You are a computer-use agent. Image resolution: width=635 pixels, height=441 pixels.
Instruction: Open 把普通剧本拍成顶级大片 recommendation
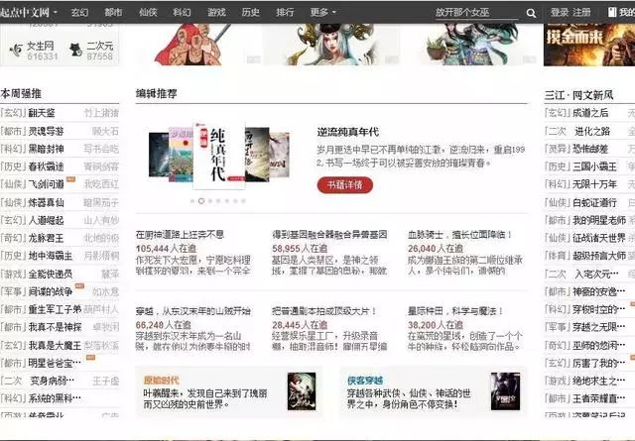[x=324, y=311]
